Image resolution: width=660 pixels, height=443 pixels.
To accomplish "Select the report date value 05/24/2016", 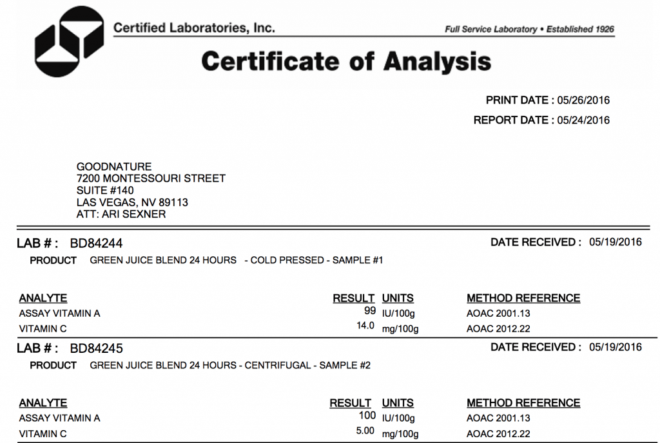I will point(583,120).
